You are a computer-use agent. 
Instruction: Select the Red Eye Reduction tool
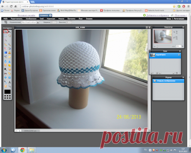tap(5, 74)
